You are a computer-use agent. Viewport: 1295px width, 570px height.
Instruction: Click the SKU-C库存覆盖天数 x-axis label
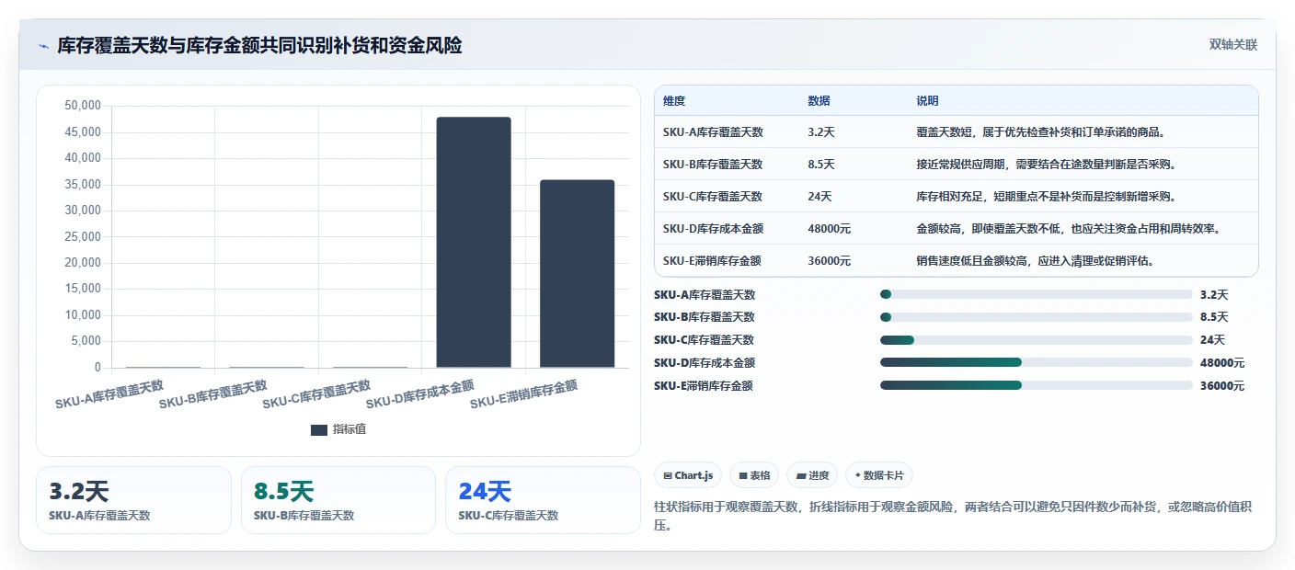tap(316, 393)
